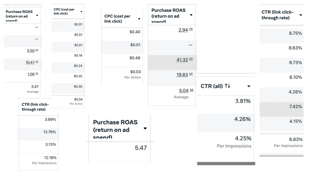Click the highlighted 7.42% CTR cell

295,106
